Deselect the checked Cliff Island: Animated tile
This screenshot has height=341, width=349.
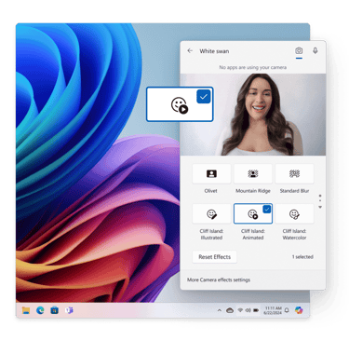click(253, 214)
